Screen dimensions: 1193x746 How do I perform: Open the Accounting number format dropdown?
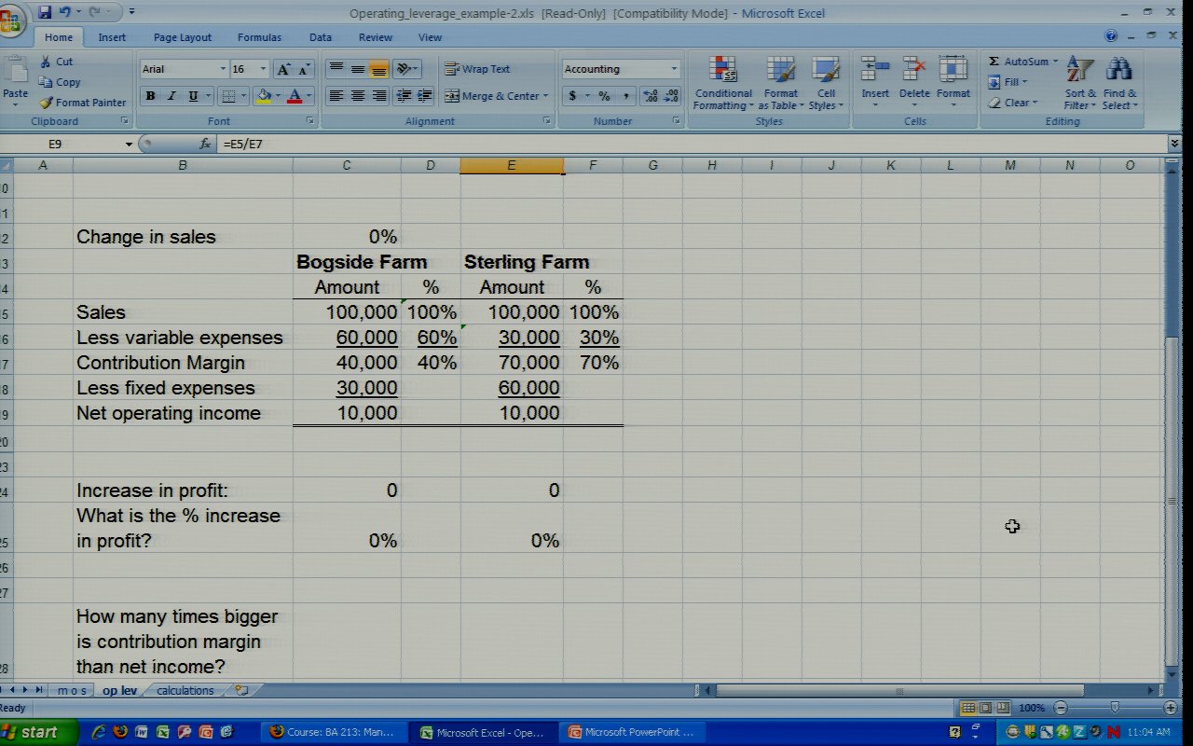tap(673, 69)
